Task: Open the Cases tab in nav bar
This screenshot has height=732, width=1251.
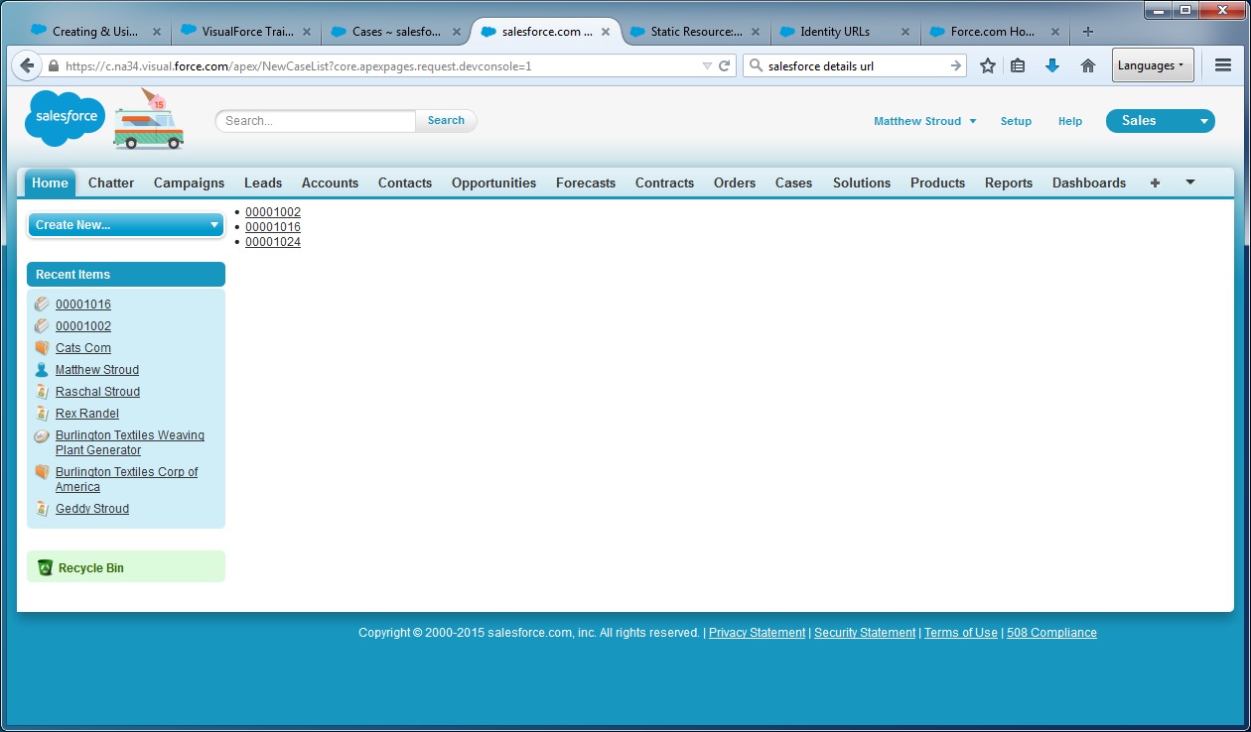Action: point(793,183)
